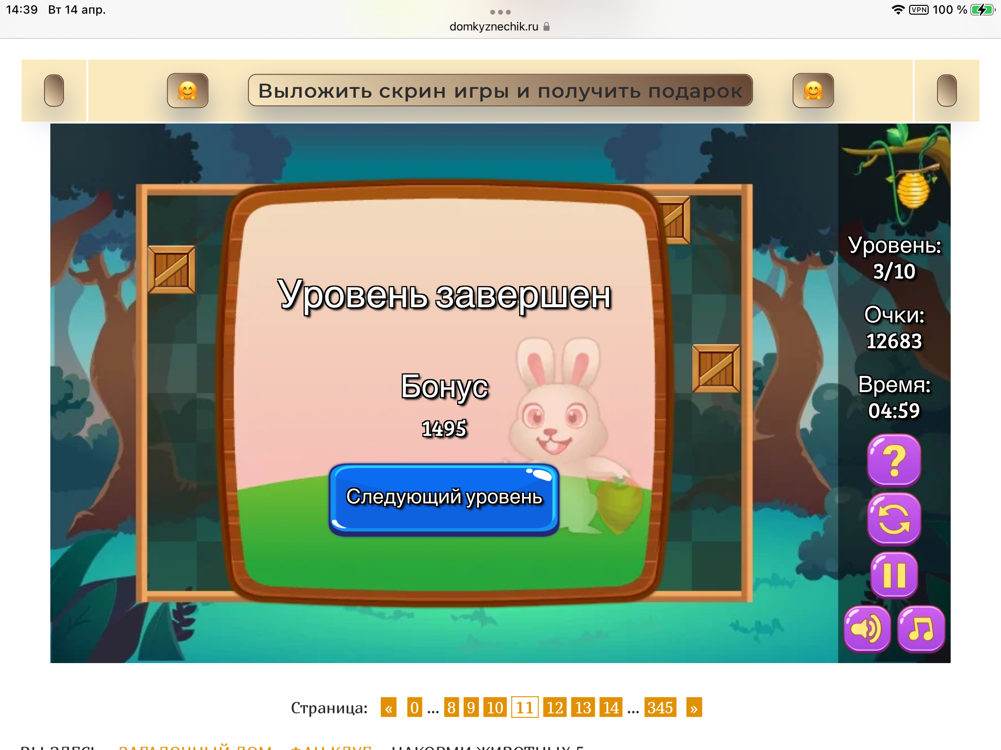Tap the three dots above address bar

500,12
